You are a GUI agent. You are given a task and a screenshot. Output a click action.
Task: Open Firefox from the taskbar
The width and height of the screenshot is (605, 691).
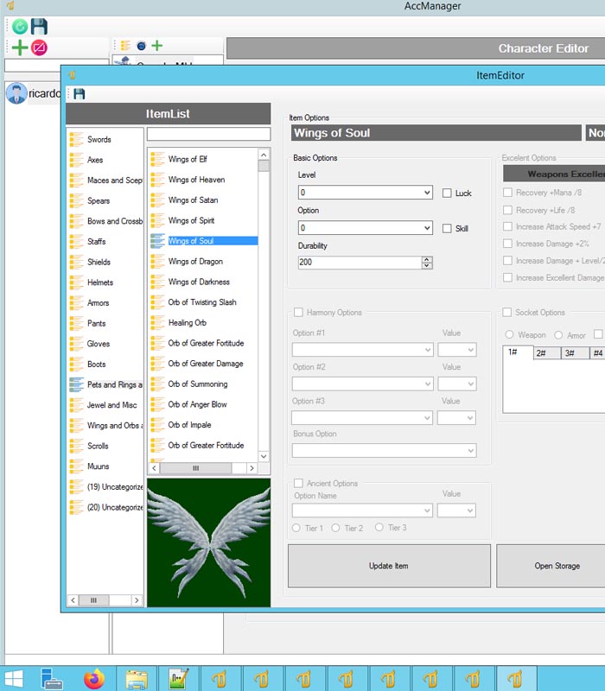[94, 679]
